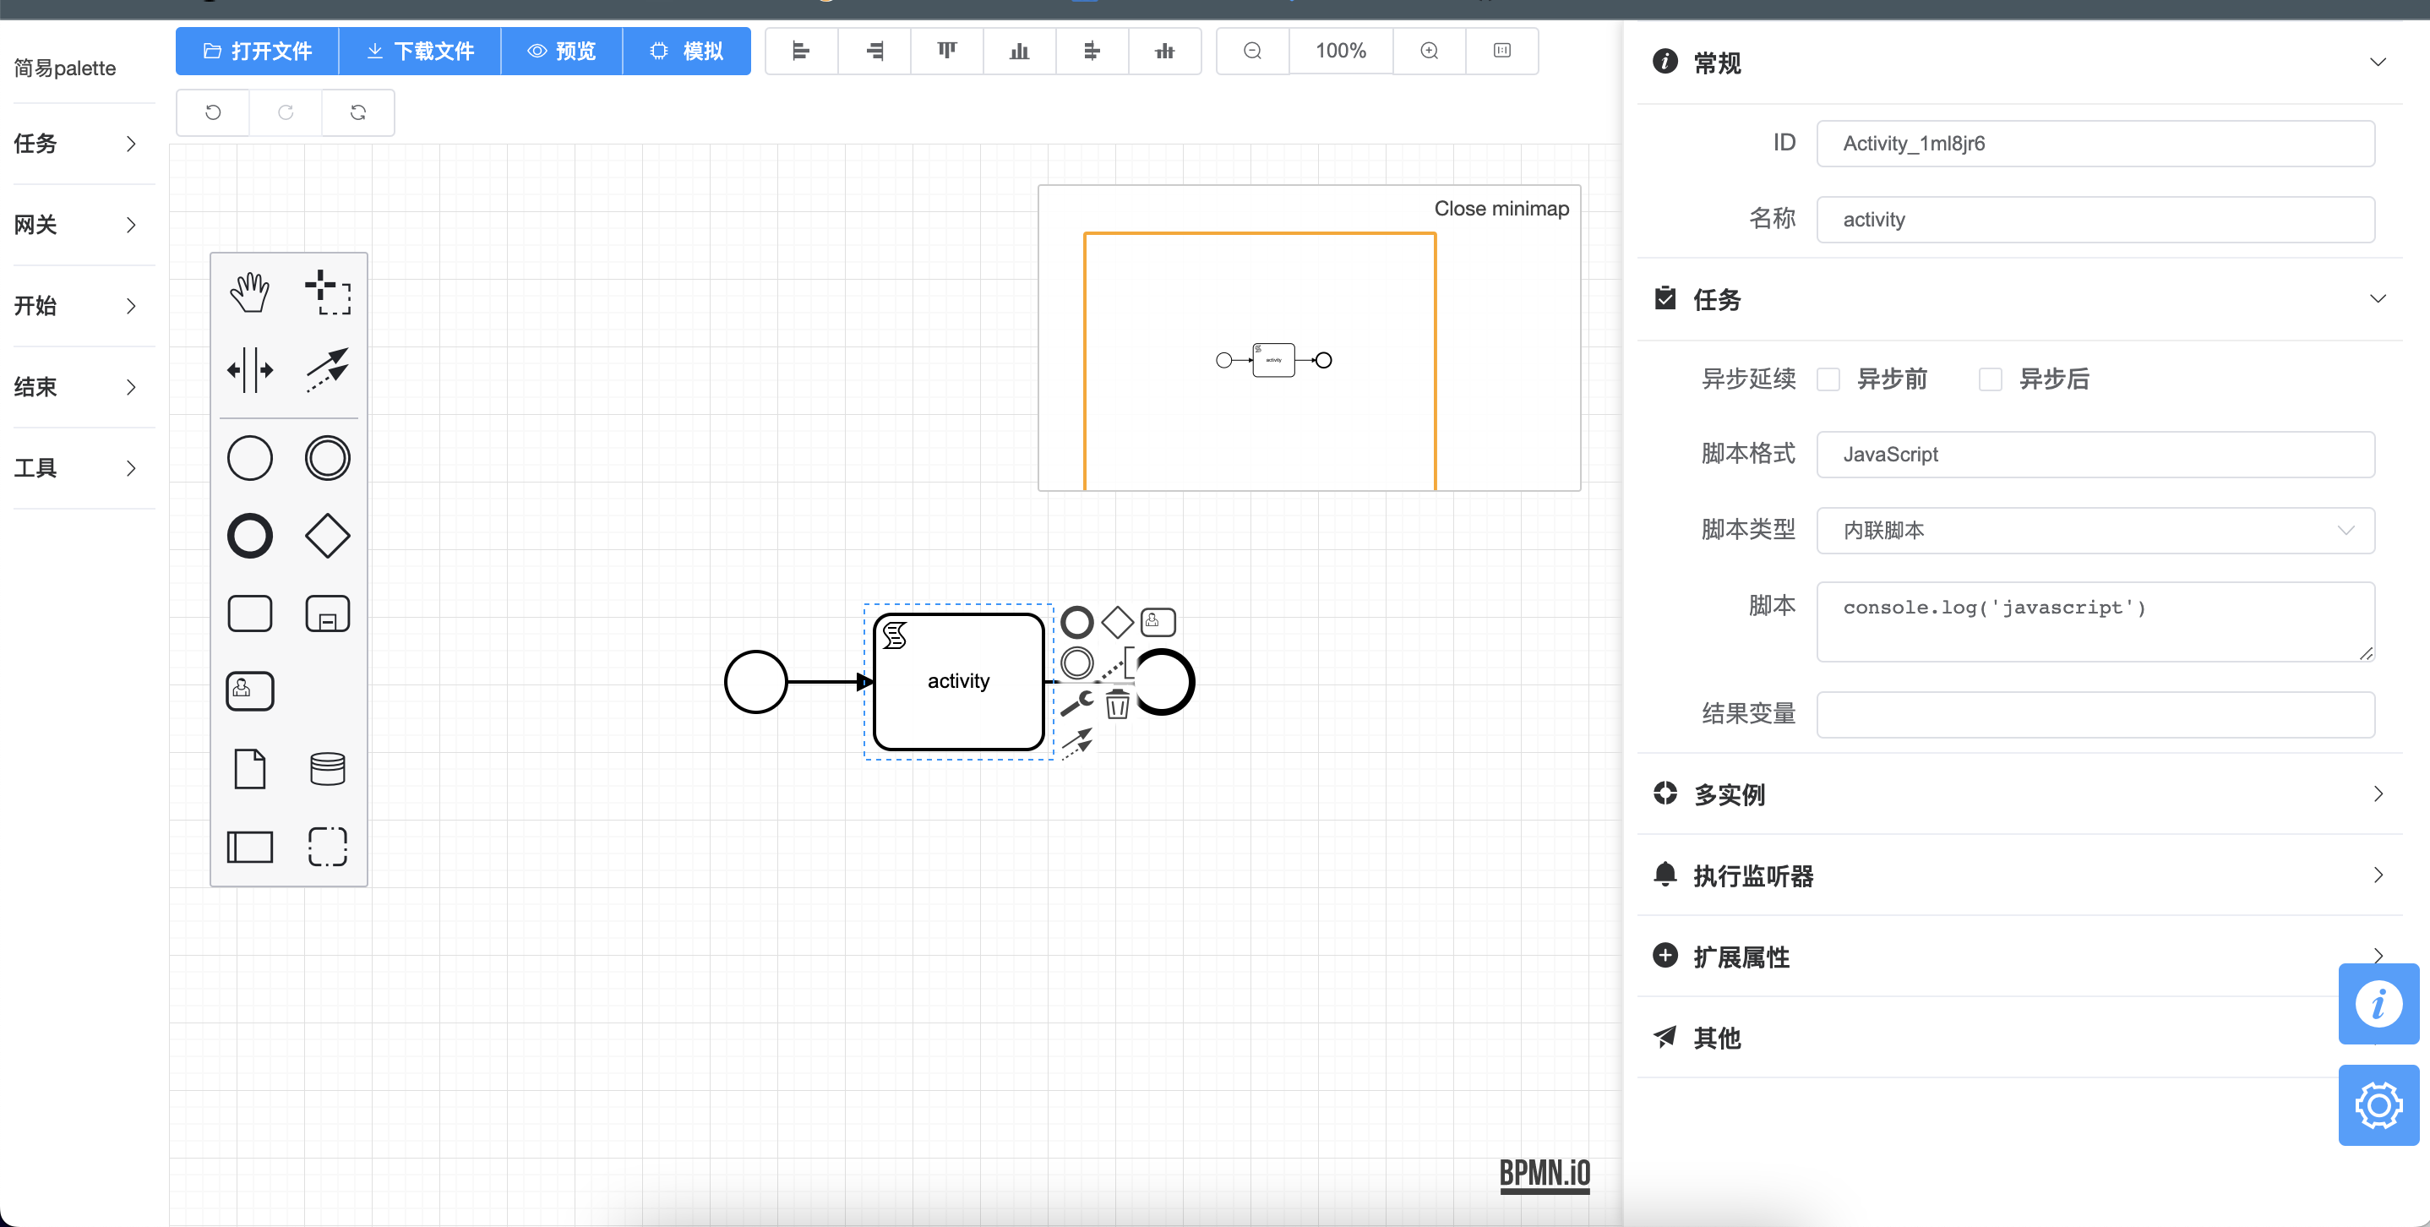Create an end event from the palette
2430x1227 pixels.
pyautogui.click(x=250, y=536)
